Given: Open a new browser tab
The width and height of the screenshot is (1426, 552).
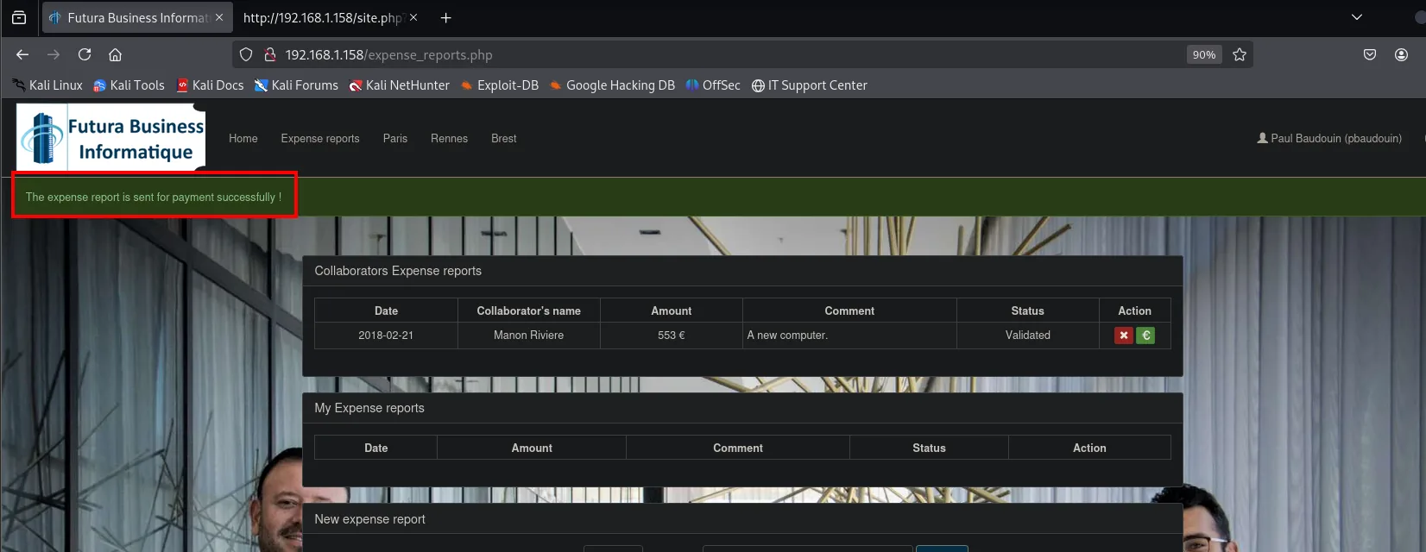Looking at the screenshot, I should 445,17.
